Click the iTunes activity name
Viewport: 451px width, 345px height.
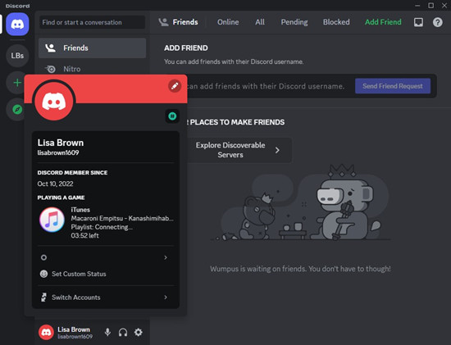click(80, 210)
